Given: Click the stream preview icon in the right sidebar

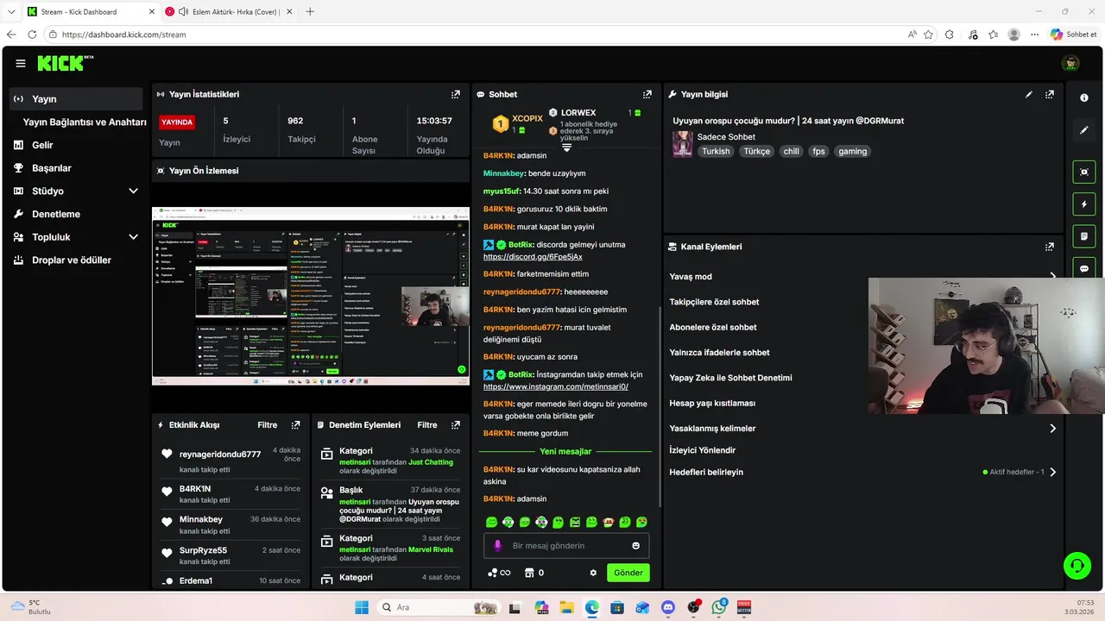Looking at the screenshot, I should (1084, 172).
